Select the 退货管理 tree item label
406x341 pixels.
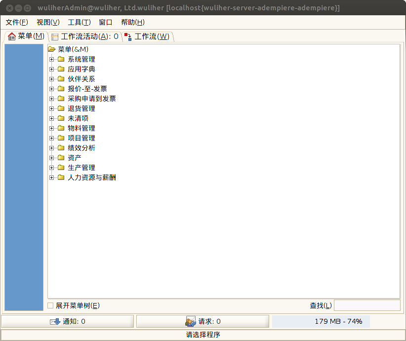click(x=81, y=108)
